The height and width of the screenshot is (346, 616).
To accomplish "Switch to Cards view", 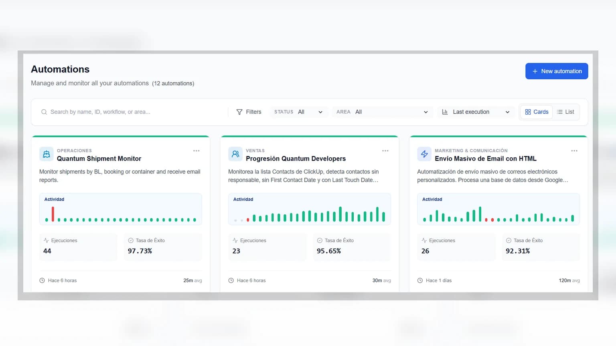I will point(537,112).
